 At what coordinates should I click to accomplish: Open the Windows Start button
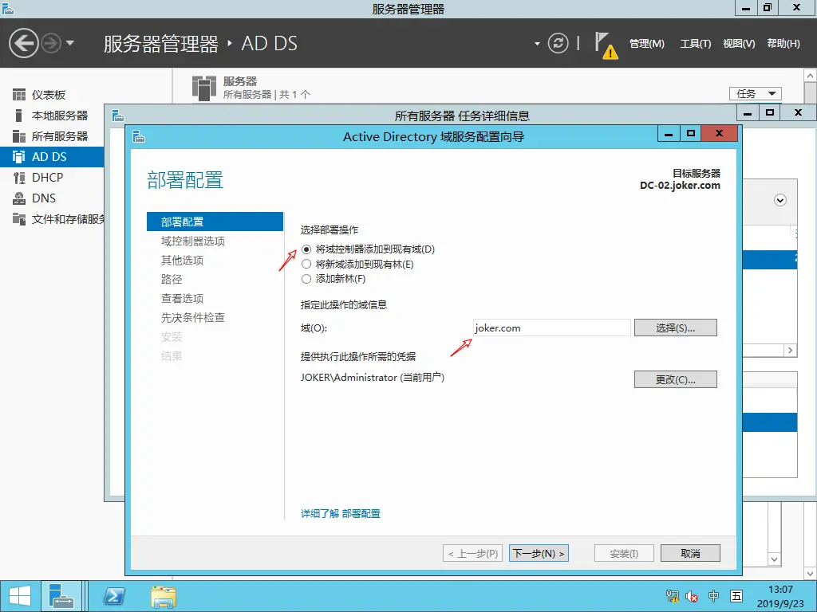20,596
